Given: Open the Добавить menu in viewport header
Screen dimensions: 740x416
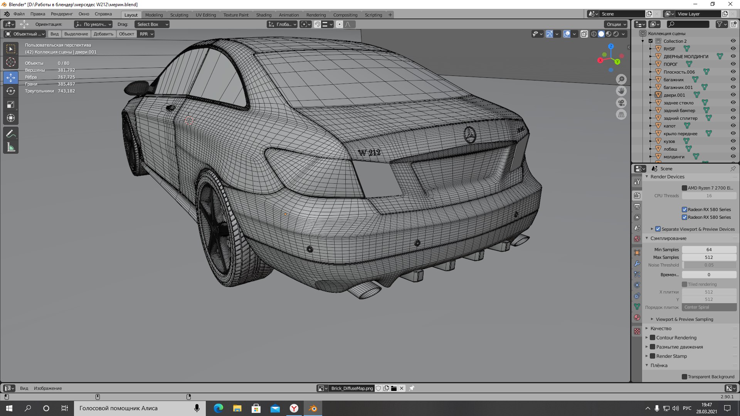Looking at the screenshot, I should (103, 34).
